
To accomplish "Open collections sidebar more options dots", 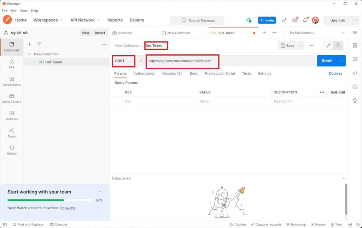I will point(104,44).
